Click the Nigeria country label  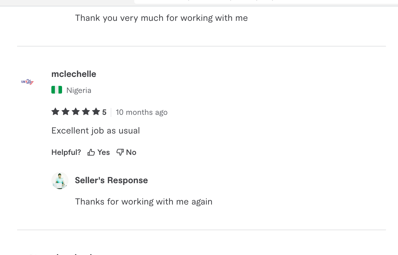coord(79,90)
